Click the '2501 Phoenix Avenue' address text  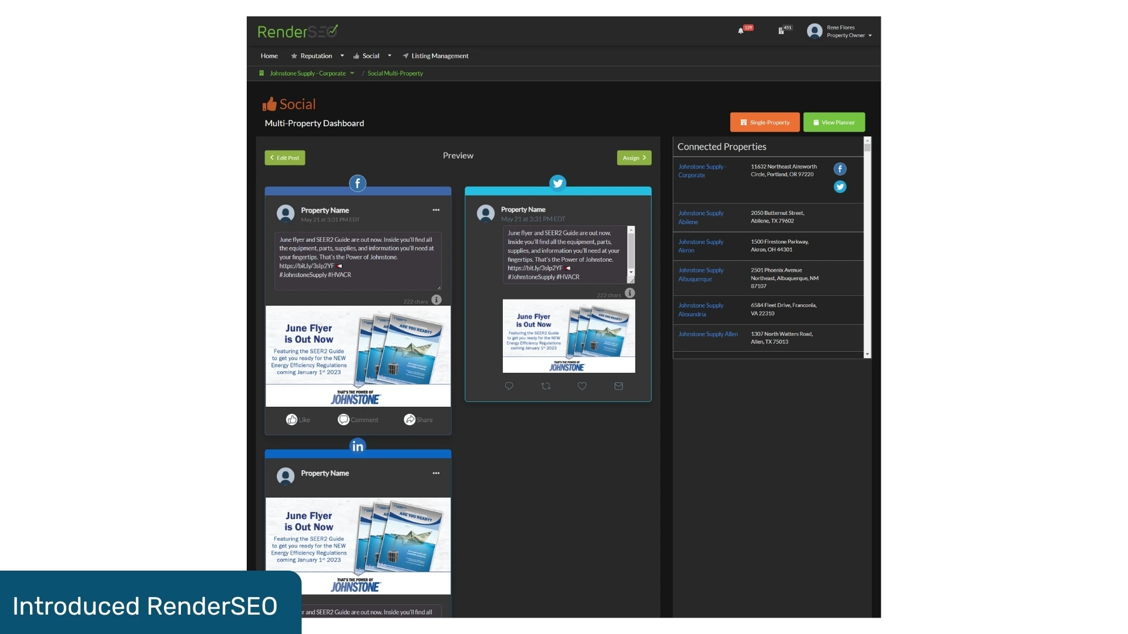784,278
